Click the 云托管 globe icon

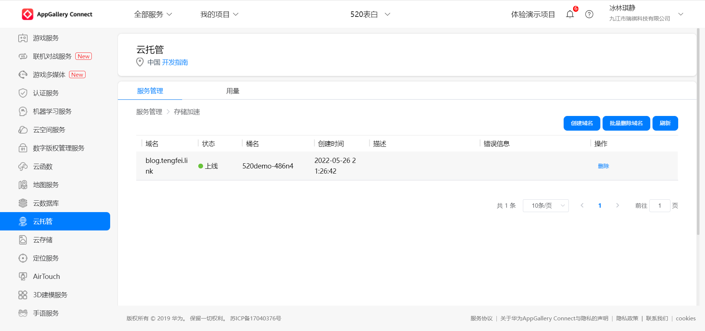(x=23, y=221)
